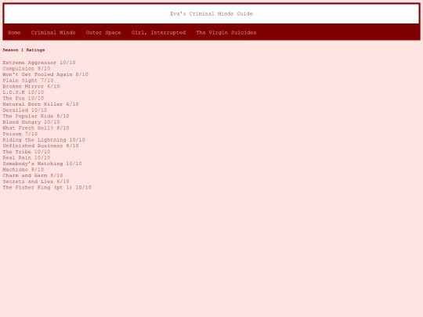
Task: Select Blood Hungry 10/10 line
Action: tap(31, 122)
